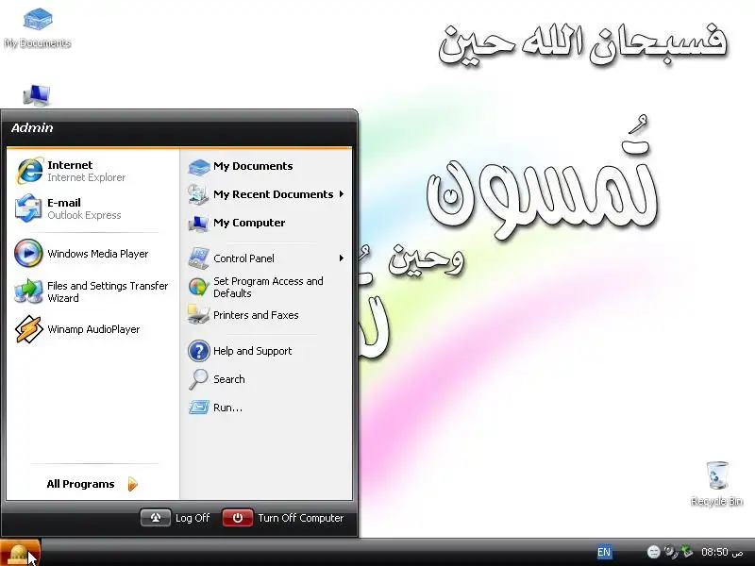Screen dimensions: 755x566
Task: Click the My Computer icon in Start menu
Action: (x=198, y=224)
